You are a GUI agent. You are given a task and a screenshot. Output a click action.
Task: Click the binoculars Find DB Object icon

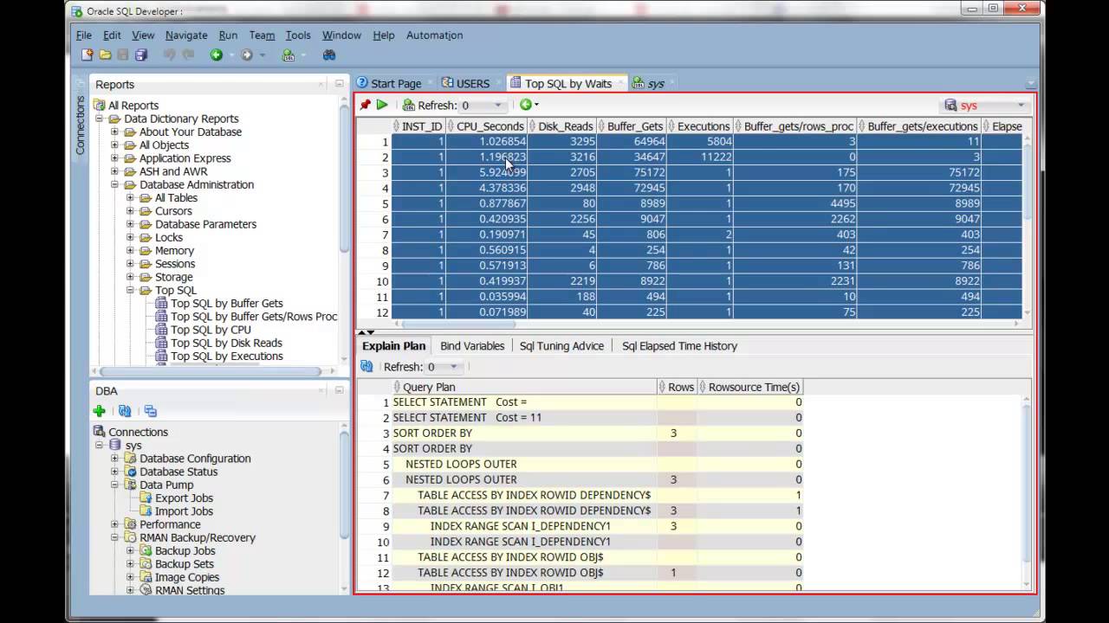pyautogui.click(x=329, y=55)
